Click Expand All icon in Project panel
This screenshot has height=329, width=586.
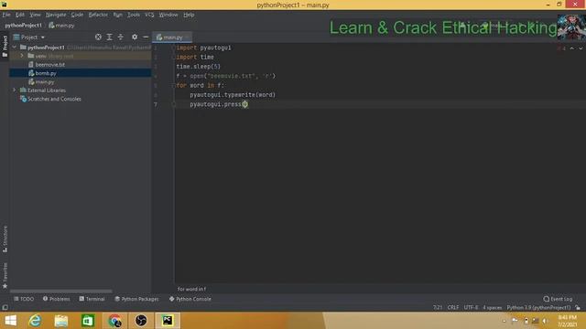(x=110, y=37)
